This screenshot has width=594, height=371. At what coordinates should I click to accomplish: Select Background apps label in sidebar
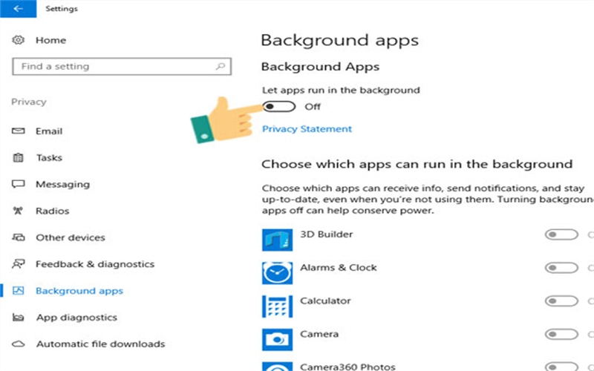[79, 291]
